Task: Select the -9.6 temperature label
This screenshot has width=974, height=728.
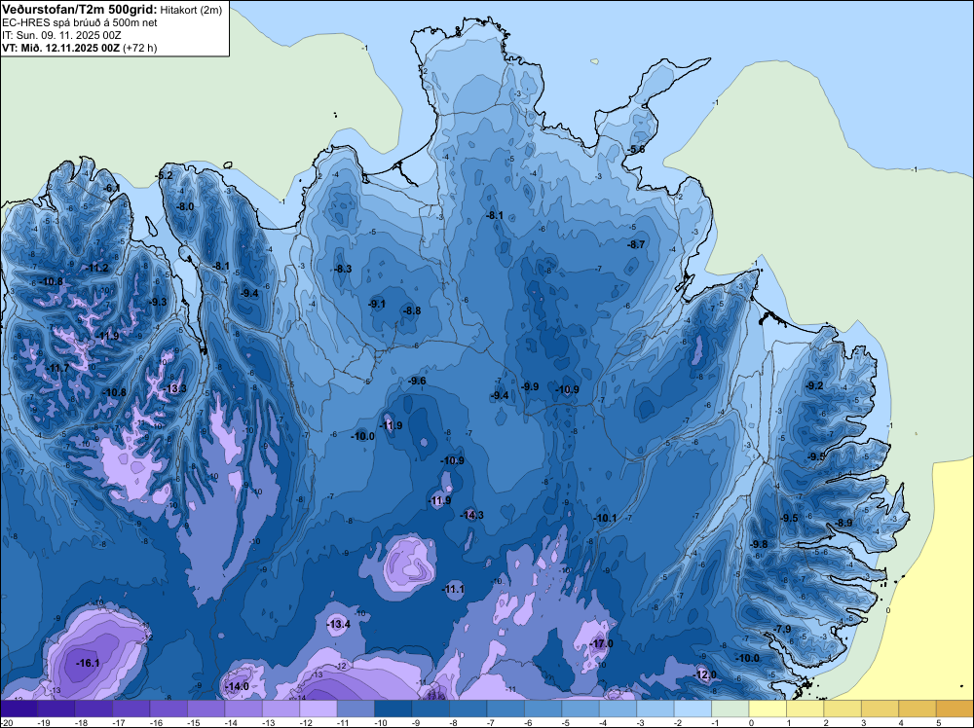Action: (417, 381)
